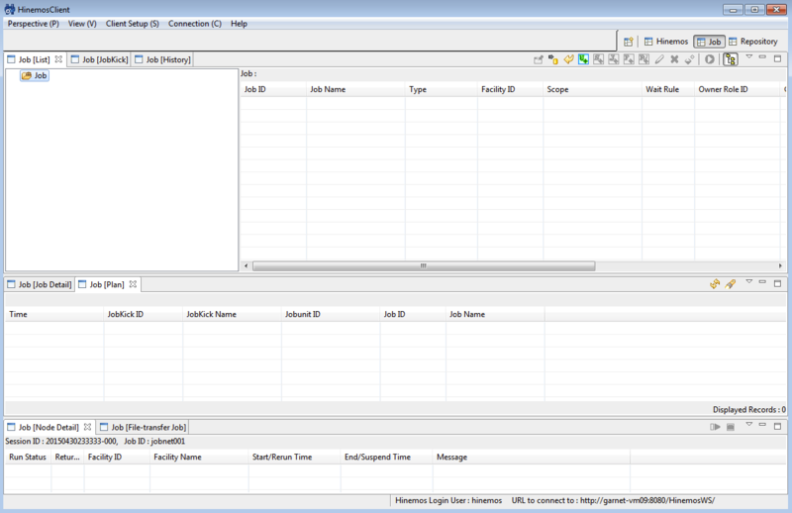Open the Connection (C) menu
The image size is (792, 513).
[195, 24]
